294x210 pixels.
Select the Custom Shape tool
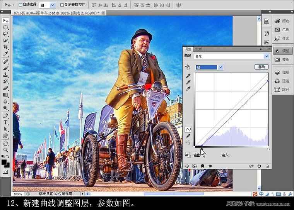(x=6, y=135)
